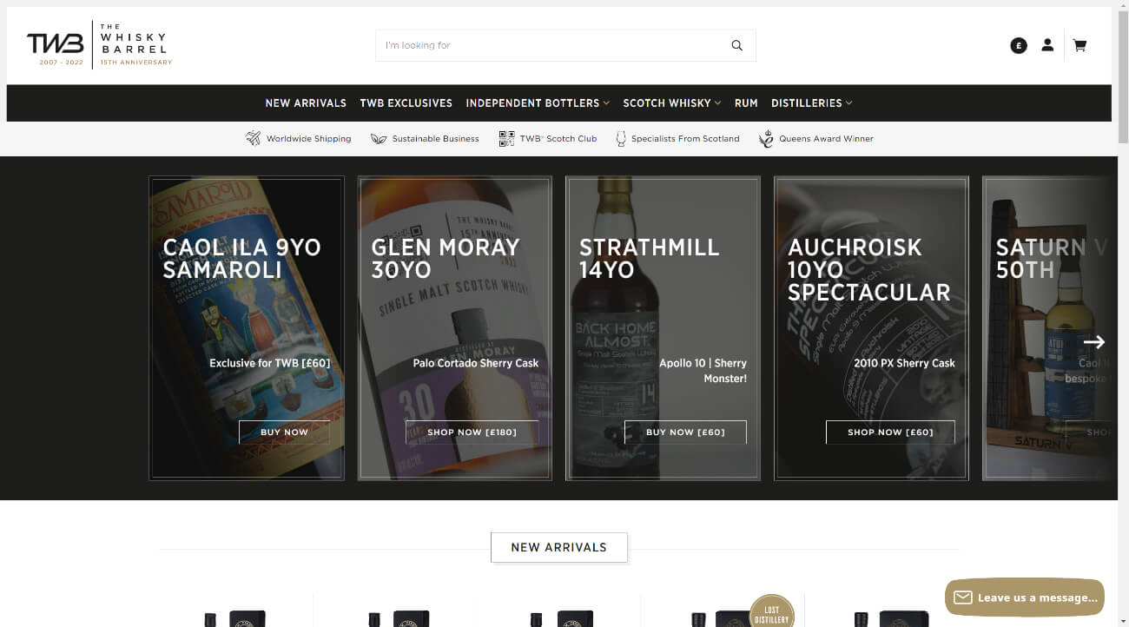Open the pound currency selector icon
Image resolution: width=1129 pixels, height=627 pixels.
click(1019, 45)
